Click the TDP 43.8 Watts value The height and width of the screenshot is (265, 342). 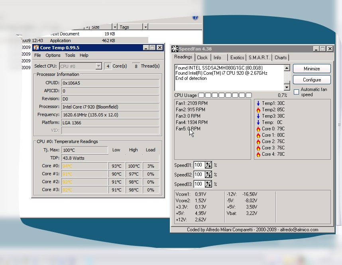(x=110, y=158)
